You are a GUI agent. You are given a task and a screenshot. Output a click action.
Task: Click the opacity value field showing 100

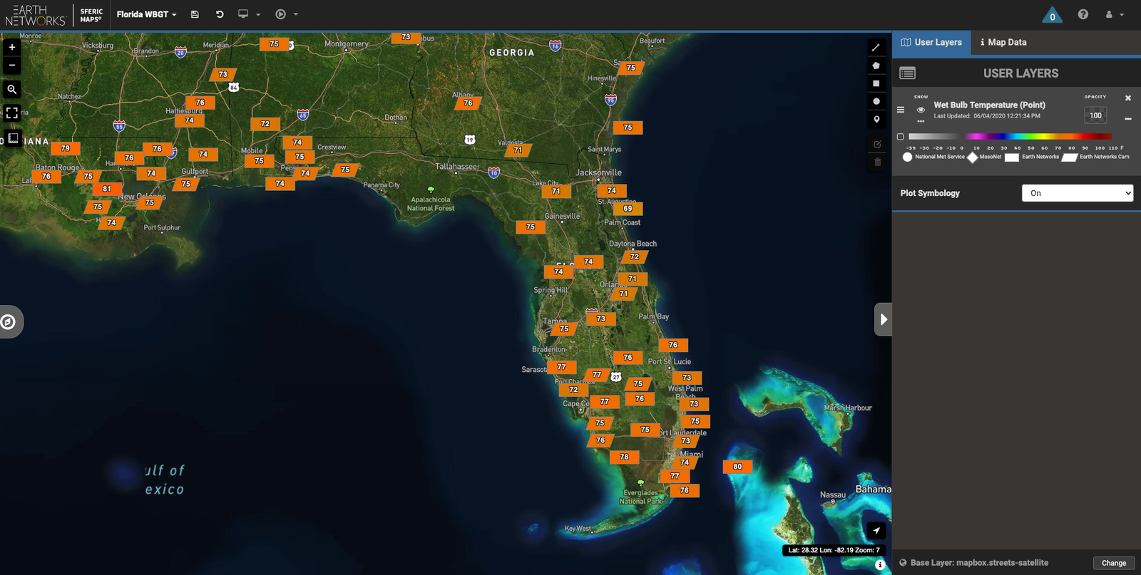(x=1095, y=115)
